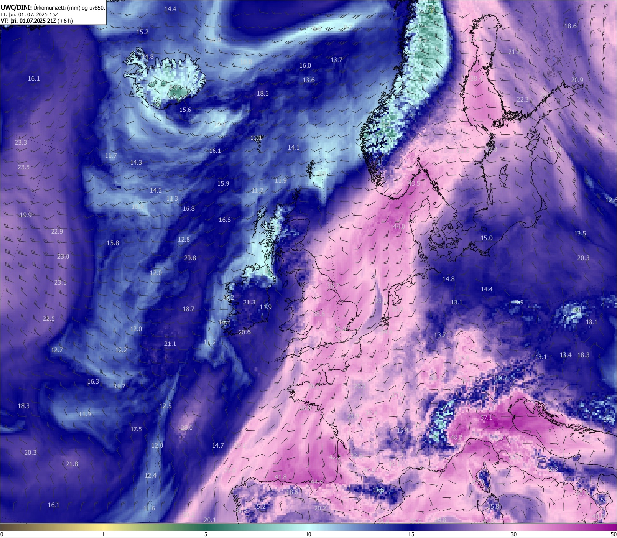Click the 14.1 value on the map
Screen dimensions: 617x538
click(x=294, y=147)
